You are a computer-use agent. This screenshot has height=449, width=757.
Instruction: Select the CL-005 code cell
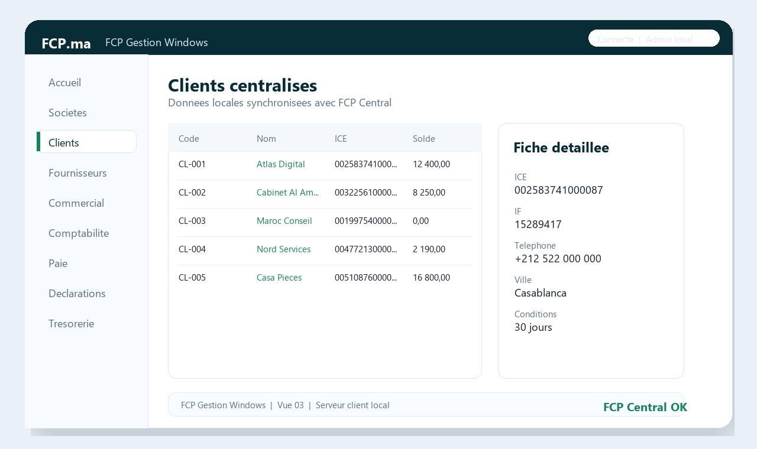point(192,278)
